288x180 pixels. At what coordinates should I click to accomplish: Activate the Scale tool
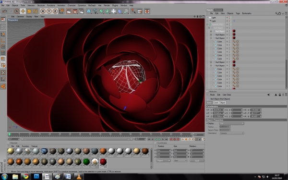(29, 11)
